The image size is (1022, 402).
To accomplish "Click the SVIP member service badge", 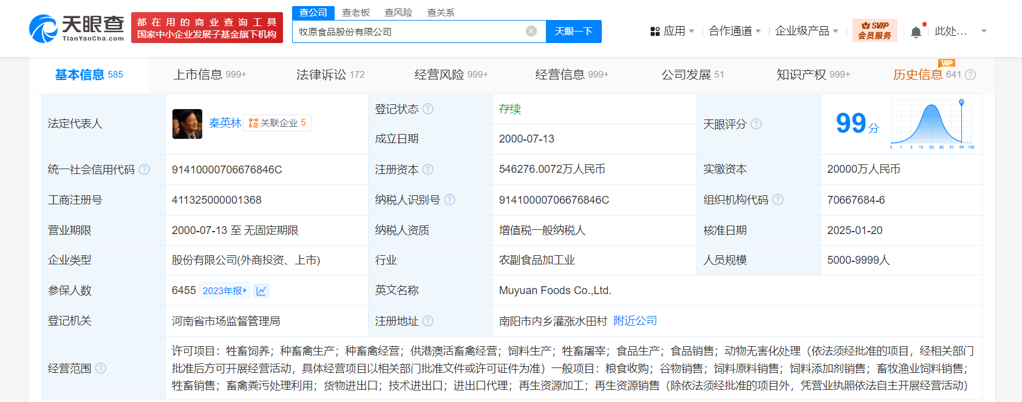I will tap(874, 30).
